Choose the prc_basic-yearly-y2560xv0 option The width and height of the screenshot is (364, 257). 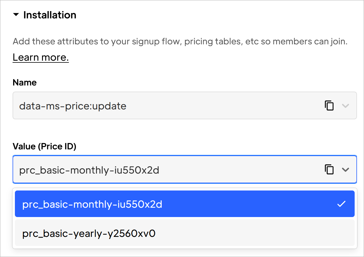[184, 233]
